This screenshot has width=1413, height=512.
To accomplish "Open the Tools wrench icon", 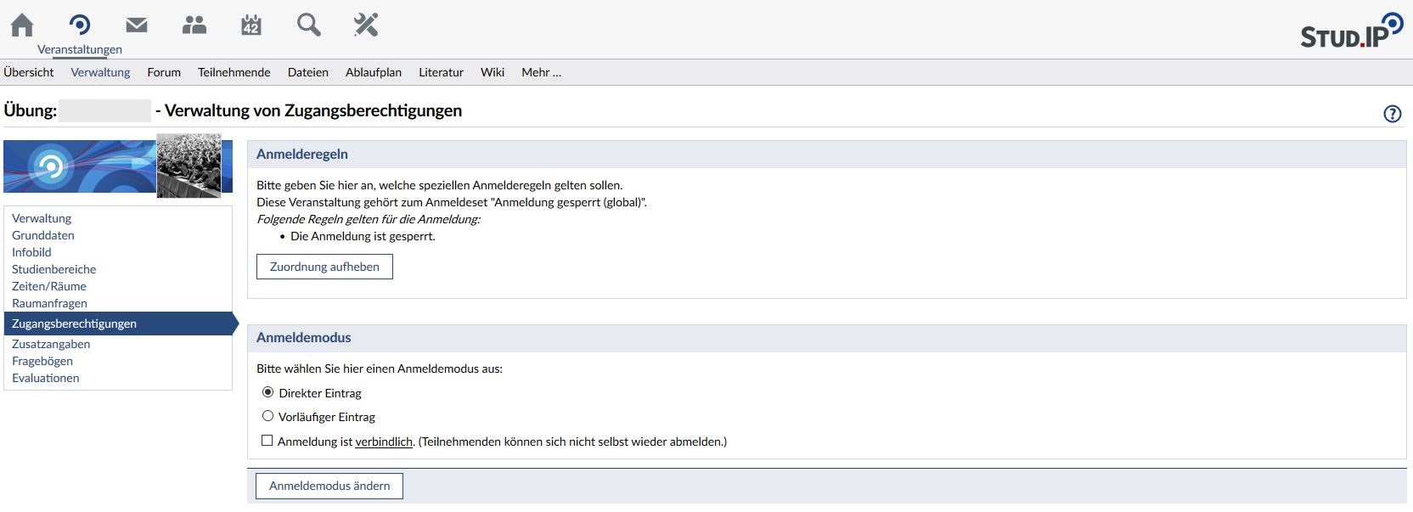I will pyautogui.click(x=366, y=25).
